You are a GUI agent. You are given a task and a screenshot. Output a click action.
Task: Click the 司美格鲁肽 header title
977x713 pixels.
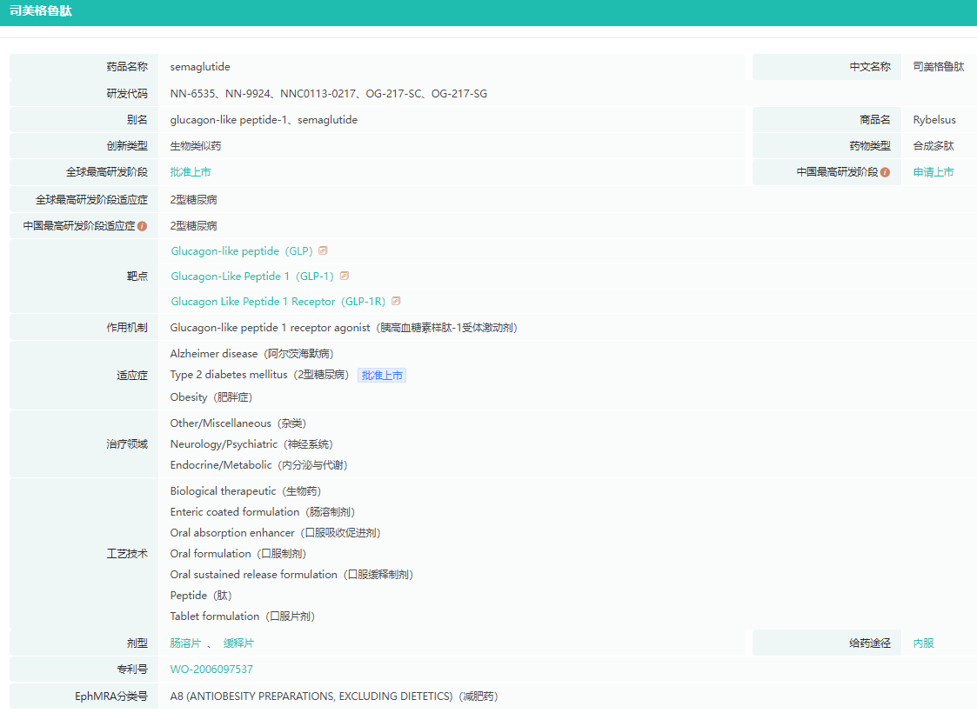(x=41, y=10)
